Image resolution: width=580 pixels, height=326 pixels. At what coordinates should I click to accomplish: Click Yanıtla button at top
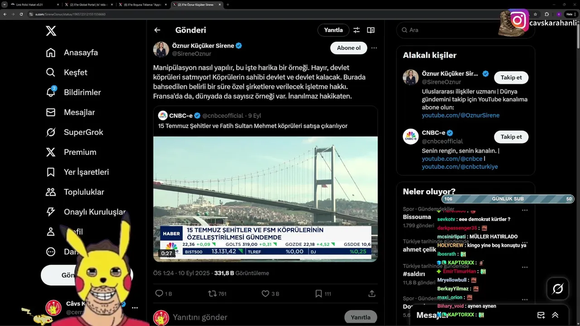333,30
